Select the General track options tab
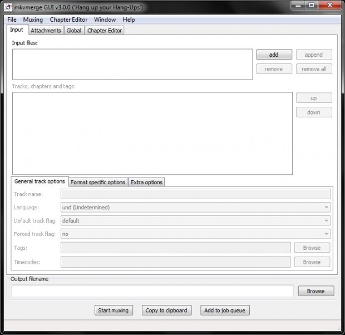The image size is (345, 335). pos(40,181)
